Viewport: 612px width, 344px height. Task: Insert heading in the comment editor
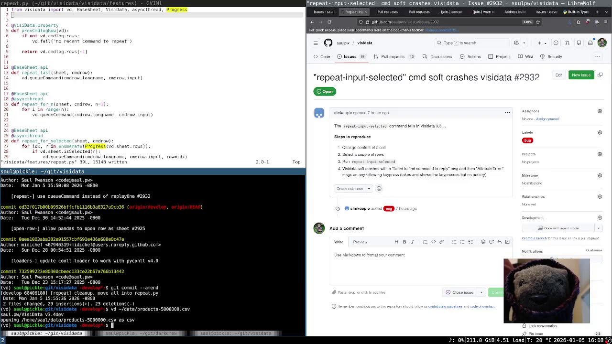click(x=396, y=242)
